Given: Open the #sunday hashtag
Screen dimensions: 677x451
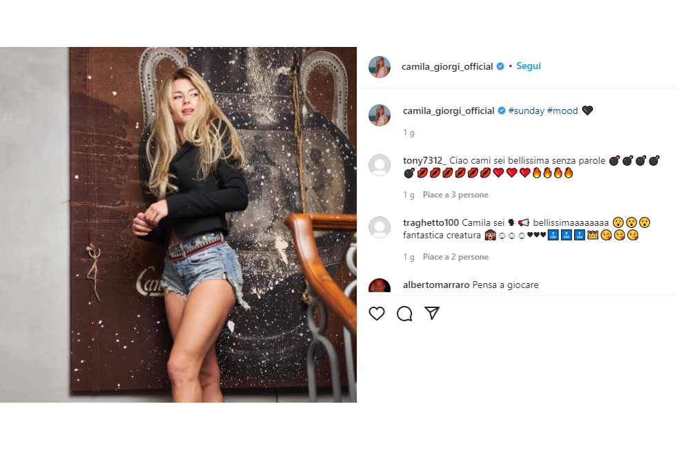Looking at the screenshot, I should (x=527, y=111).
